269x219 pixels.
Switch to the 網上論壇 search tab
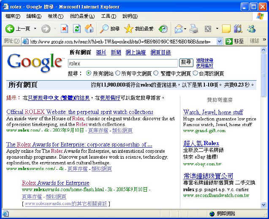pyautogui.click(x=136, y=52)
